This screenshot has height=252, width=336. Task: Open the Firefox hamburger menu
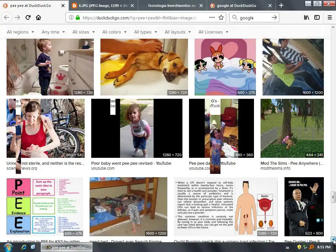[330, 18]
